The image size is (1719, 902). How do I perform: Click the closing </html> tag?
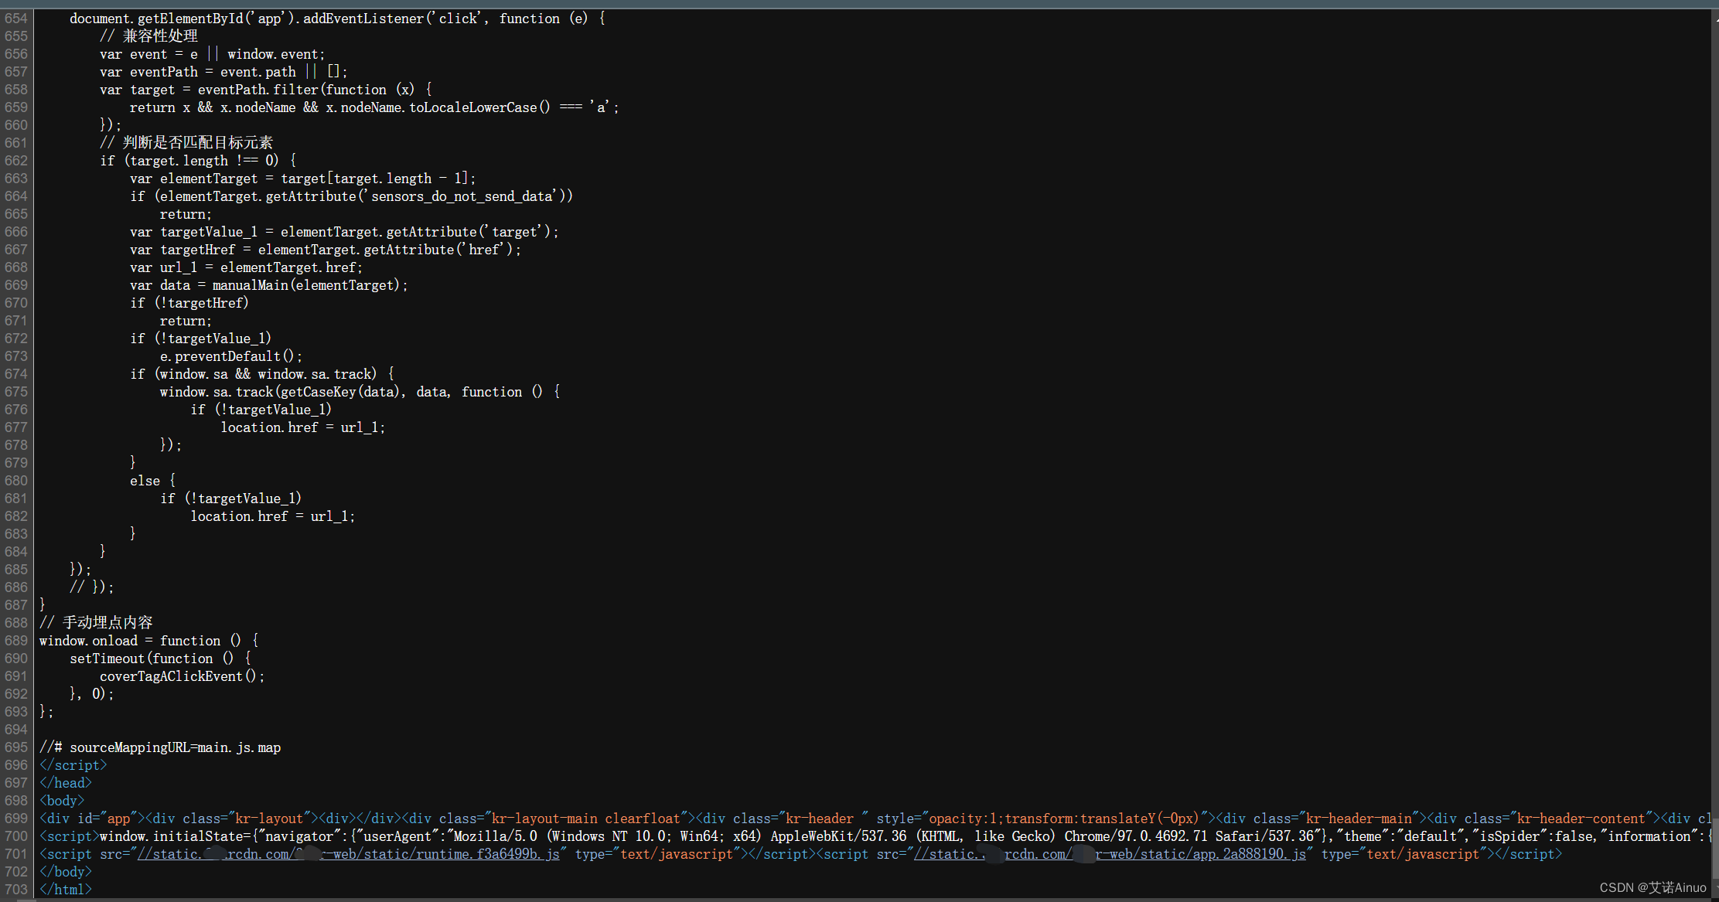[66, 890]
